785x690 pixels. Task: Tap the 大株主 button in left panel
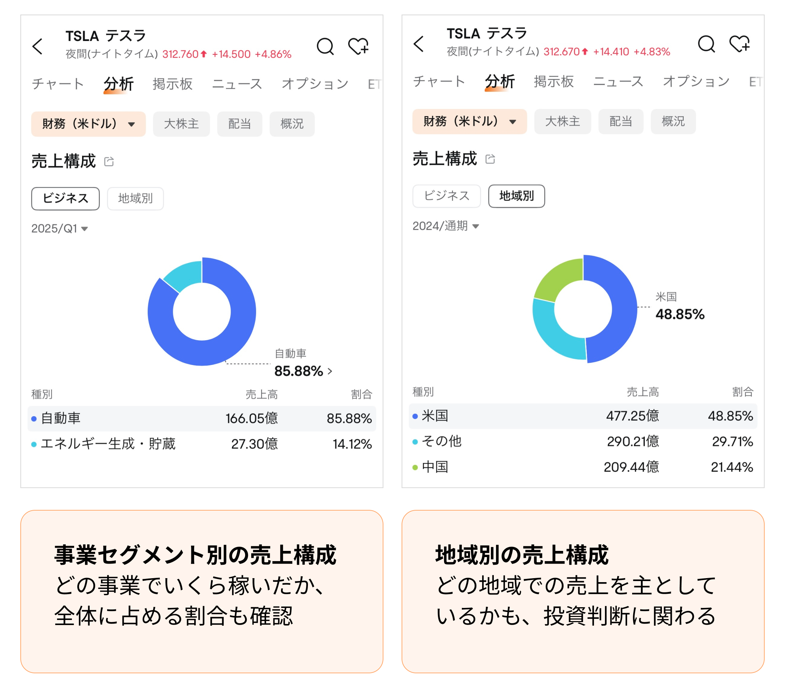point(181,124)
